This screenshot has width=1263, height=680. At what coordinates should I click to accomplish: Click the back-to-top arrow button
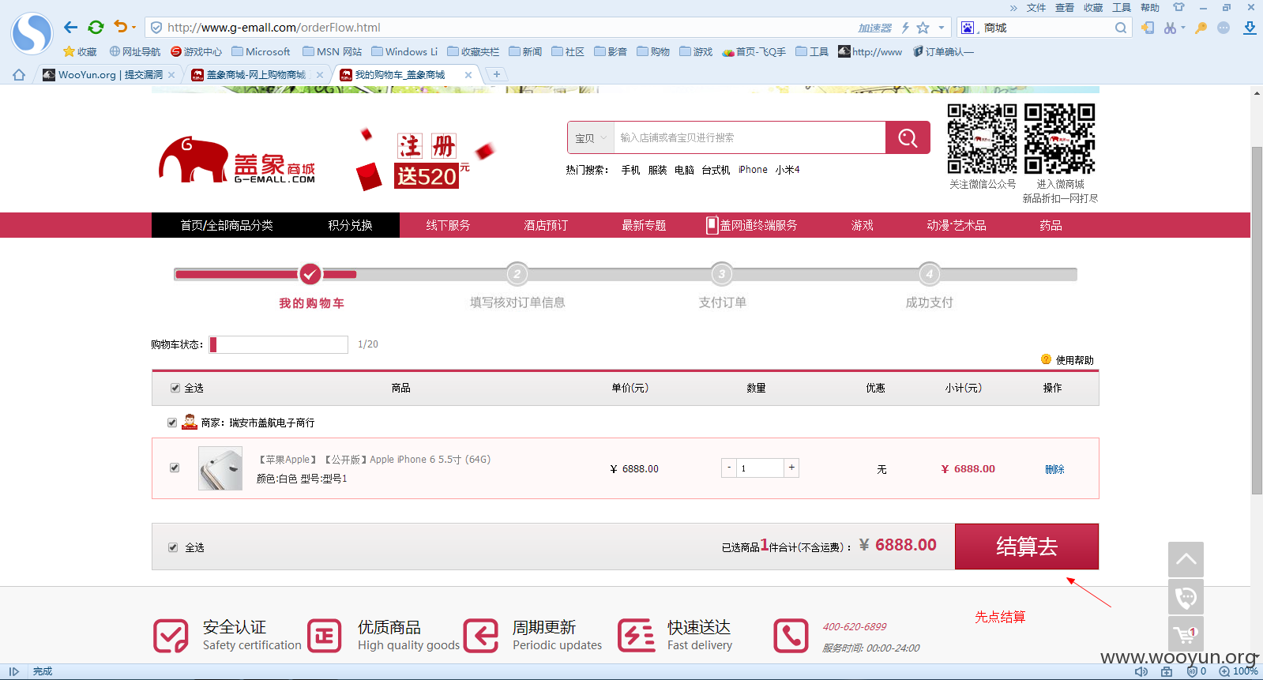pos(1186,559)
